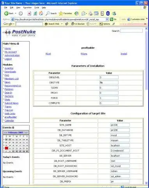Open the Search pane from the toolbar
Screen dimensions: 149x188
pyautogui.click(x=51, y=13)
